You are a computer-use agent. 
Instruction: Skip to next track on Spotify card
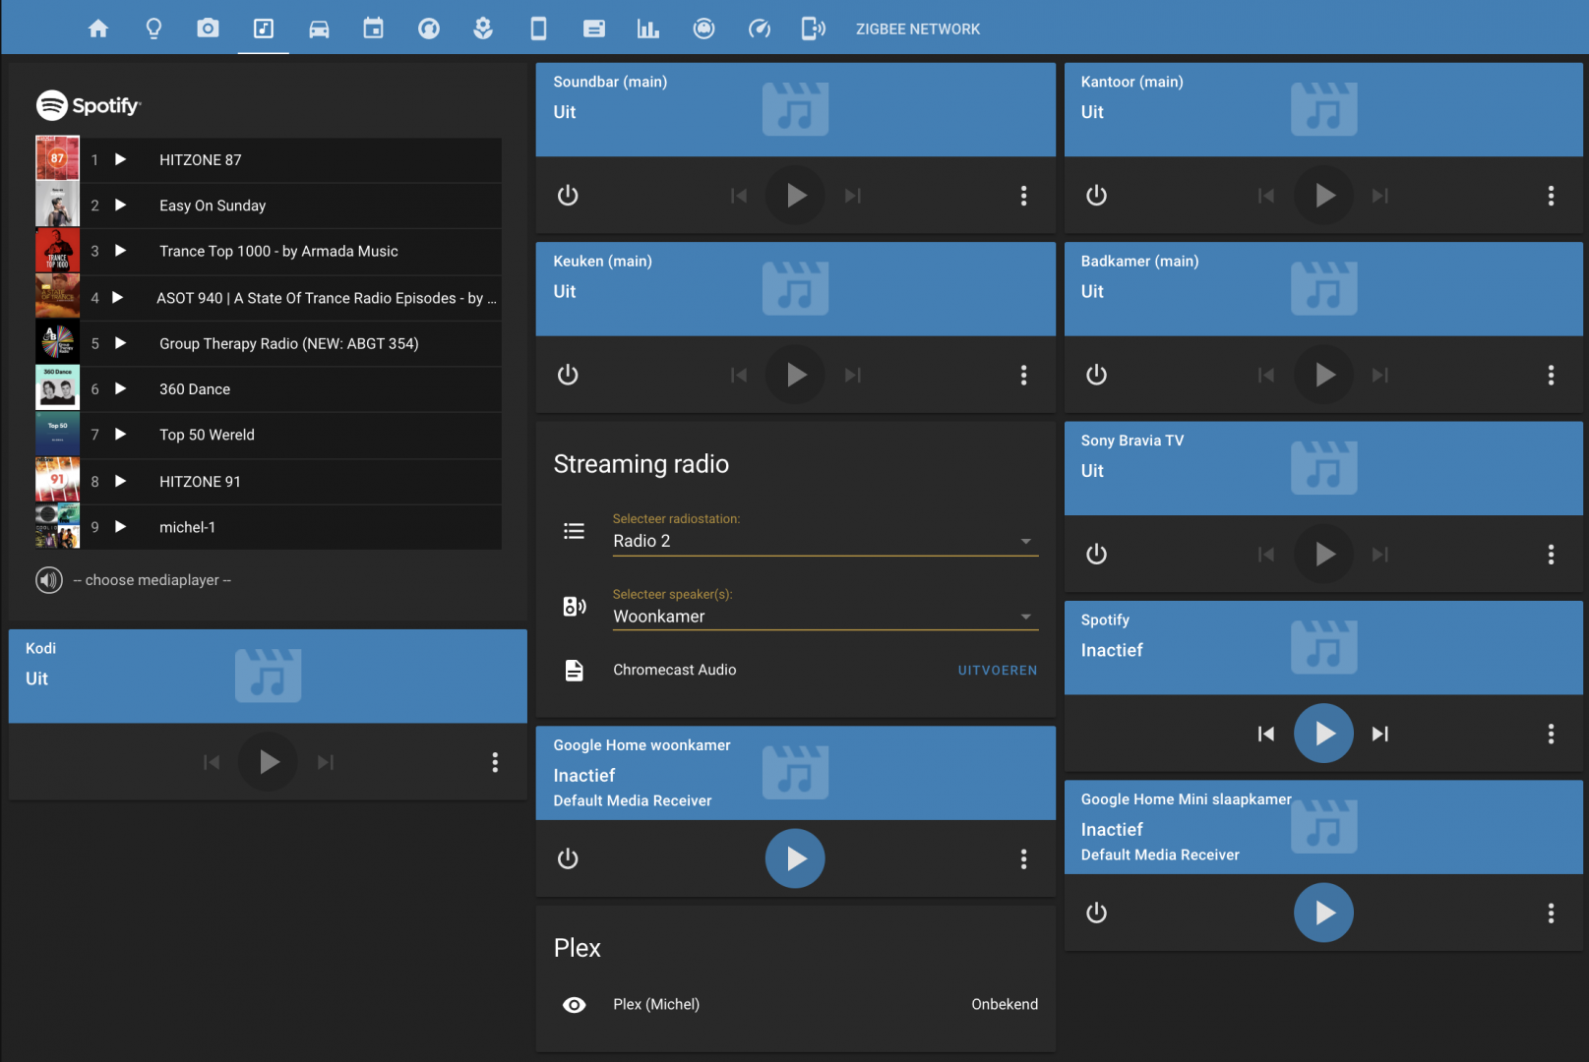tap(1380, 734)
